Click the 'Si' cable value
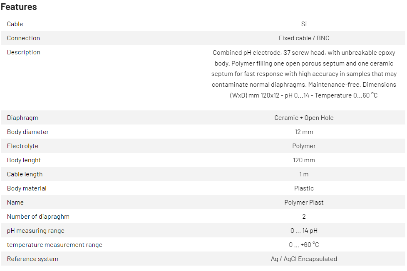Image resolution: width=407 pixels, height=271 pixels. pos(304,24)
